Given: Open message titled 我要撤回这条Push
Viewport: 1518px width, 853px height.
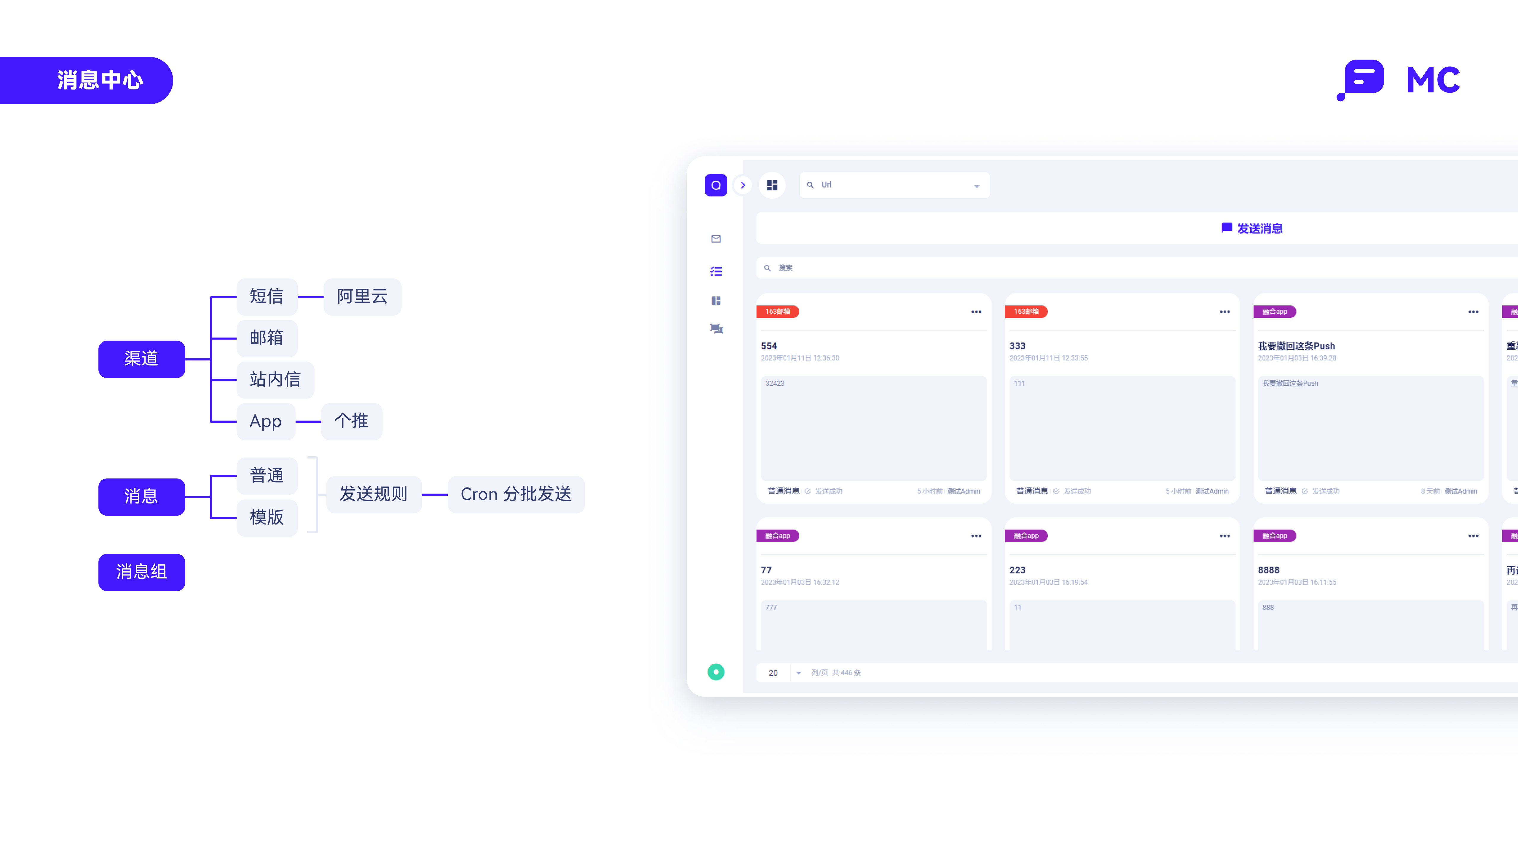Looking at the screenshot, I should pos(1296,346).
